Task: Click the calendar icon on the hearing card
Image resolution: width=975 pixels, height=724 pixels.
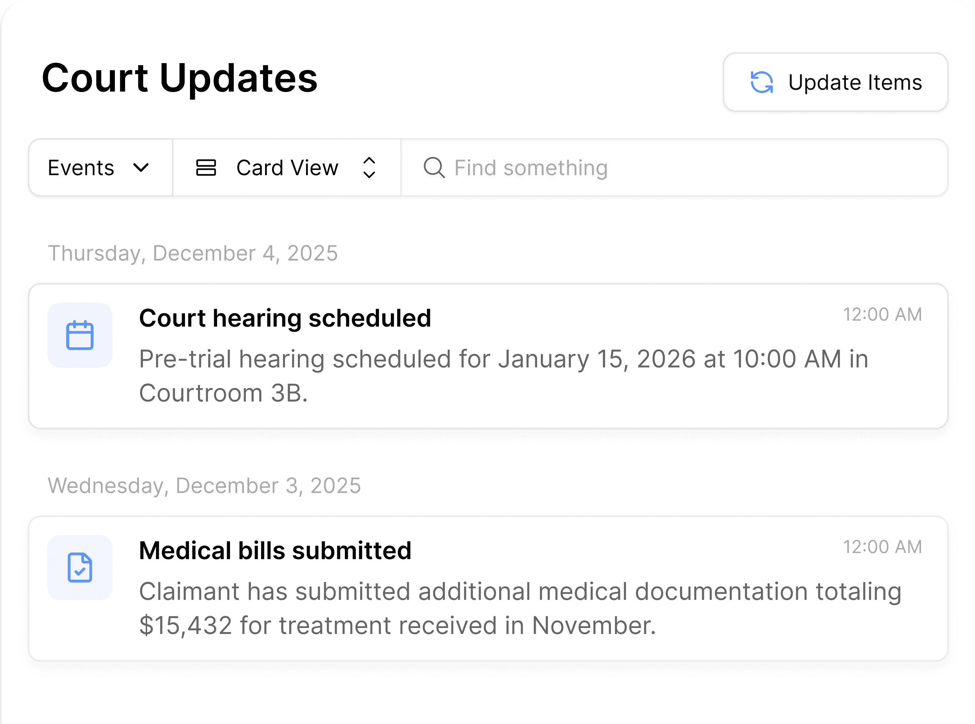Action: click(x=80, y=335)
